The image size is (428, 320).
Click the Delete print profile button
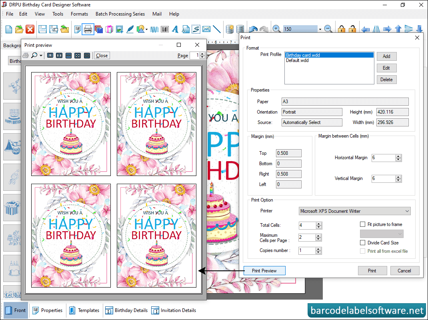(386, 80)
